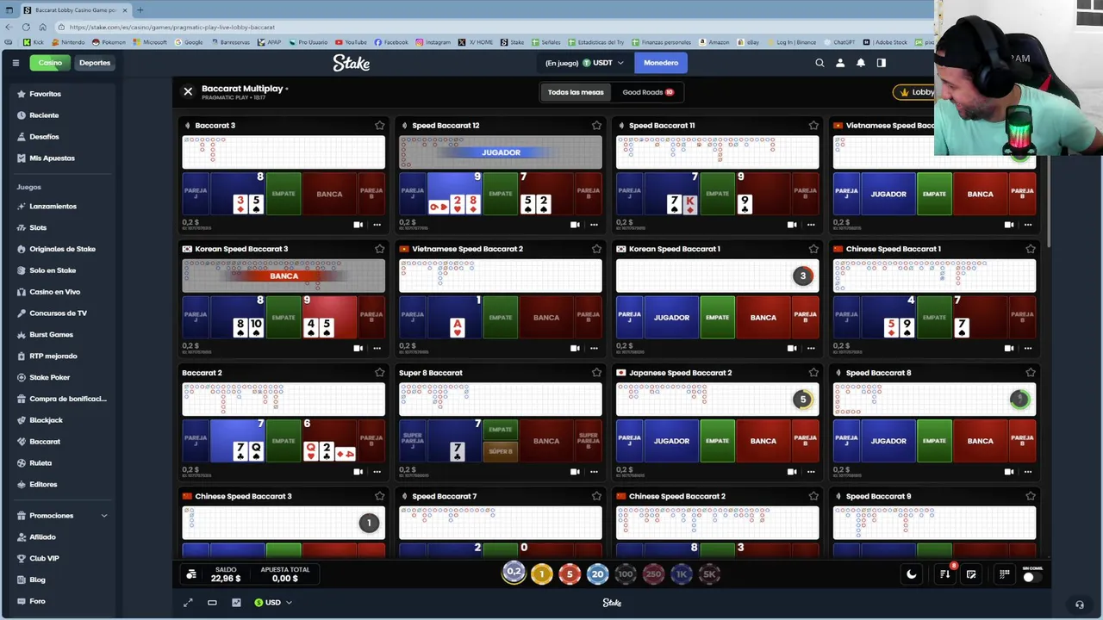Viewport: 1103px width, 620px height.
Task: Open Blackjack in the sidebar
Action: click(46, 420)
